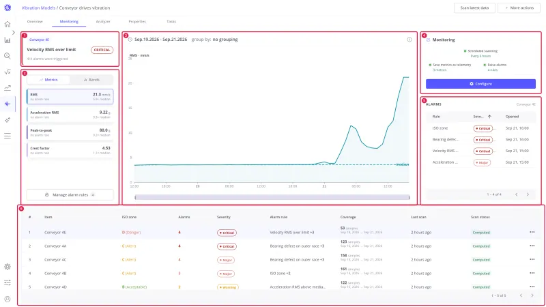
Task: Click Scan latest data button
Action: pos(474,8)
